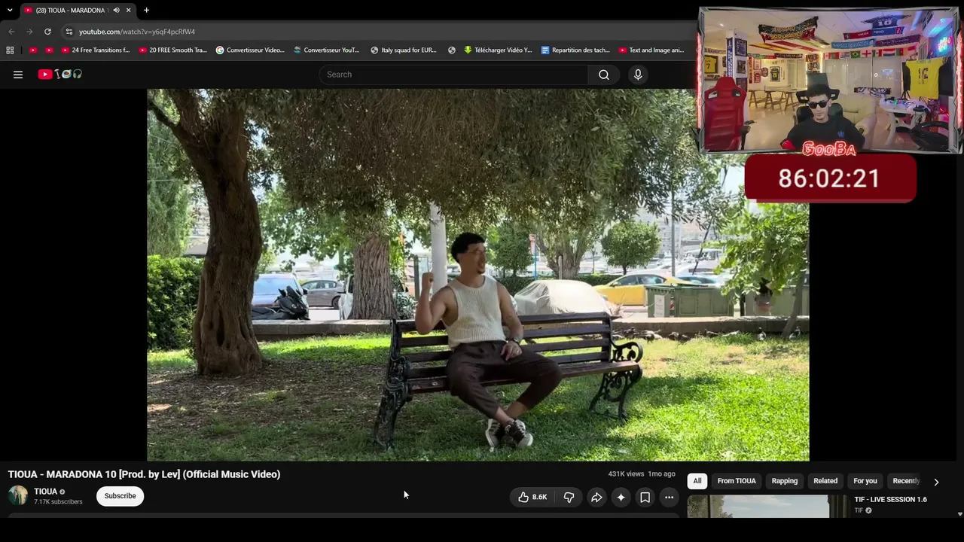Open the first unlabeled YouTube bookmark

33,50
